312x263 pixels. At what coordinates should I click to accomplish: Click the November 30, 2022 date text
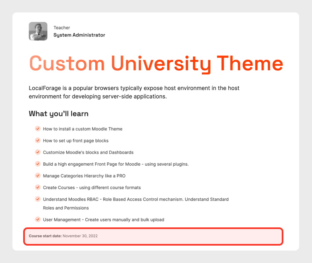pyautogui.click(x=80, y=236)
